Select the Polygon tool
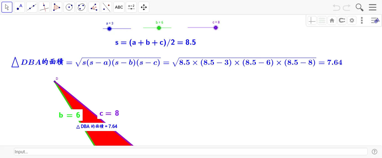Viewport: 382px width, 158px height. [x=57, y=7]
